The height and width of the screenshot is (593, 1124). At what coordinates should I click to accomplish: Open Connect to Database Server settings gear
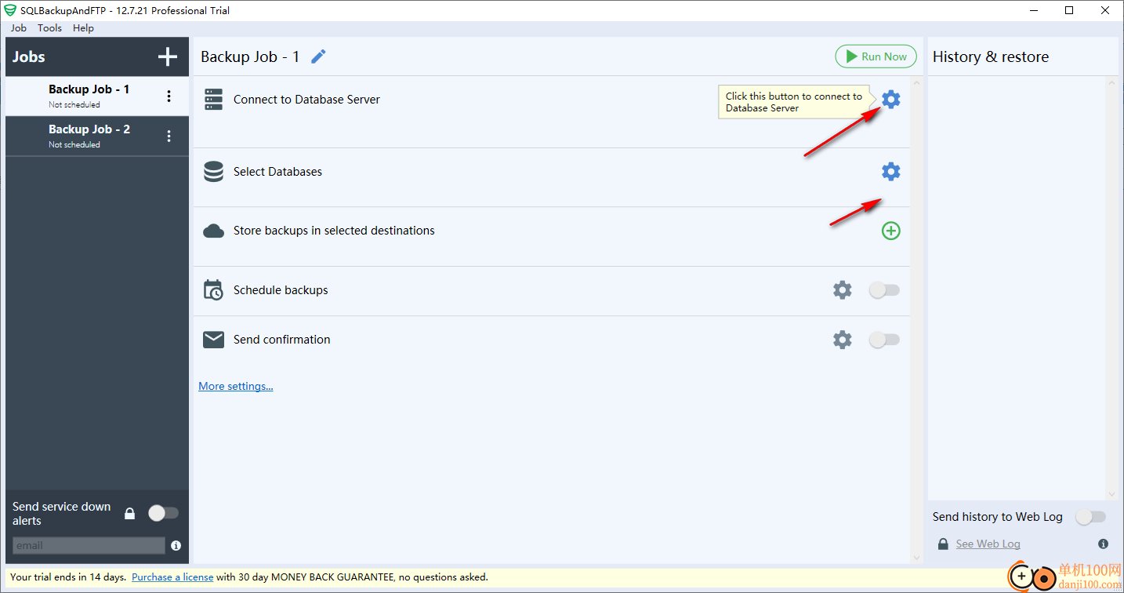891,99
